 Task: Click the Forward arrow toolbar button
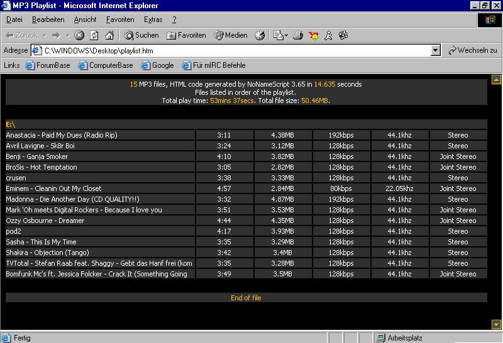click(x=56, y=35)
